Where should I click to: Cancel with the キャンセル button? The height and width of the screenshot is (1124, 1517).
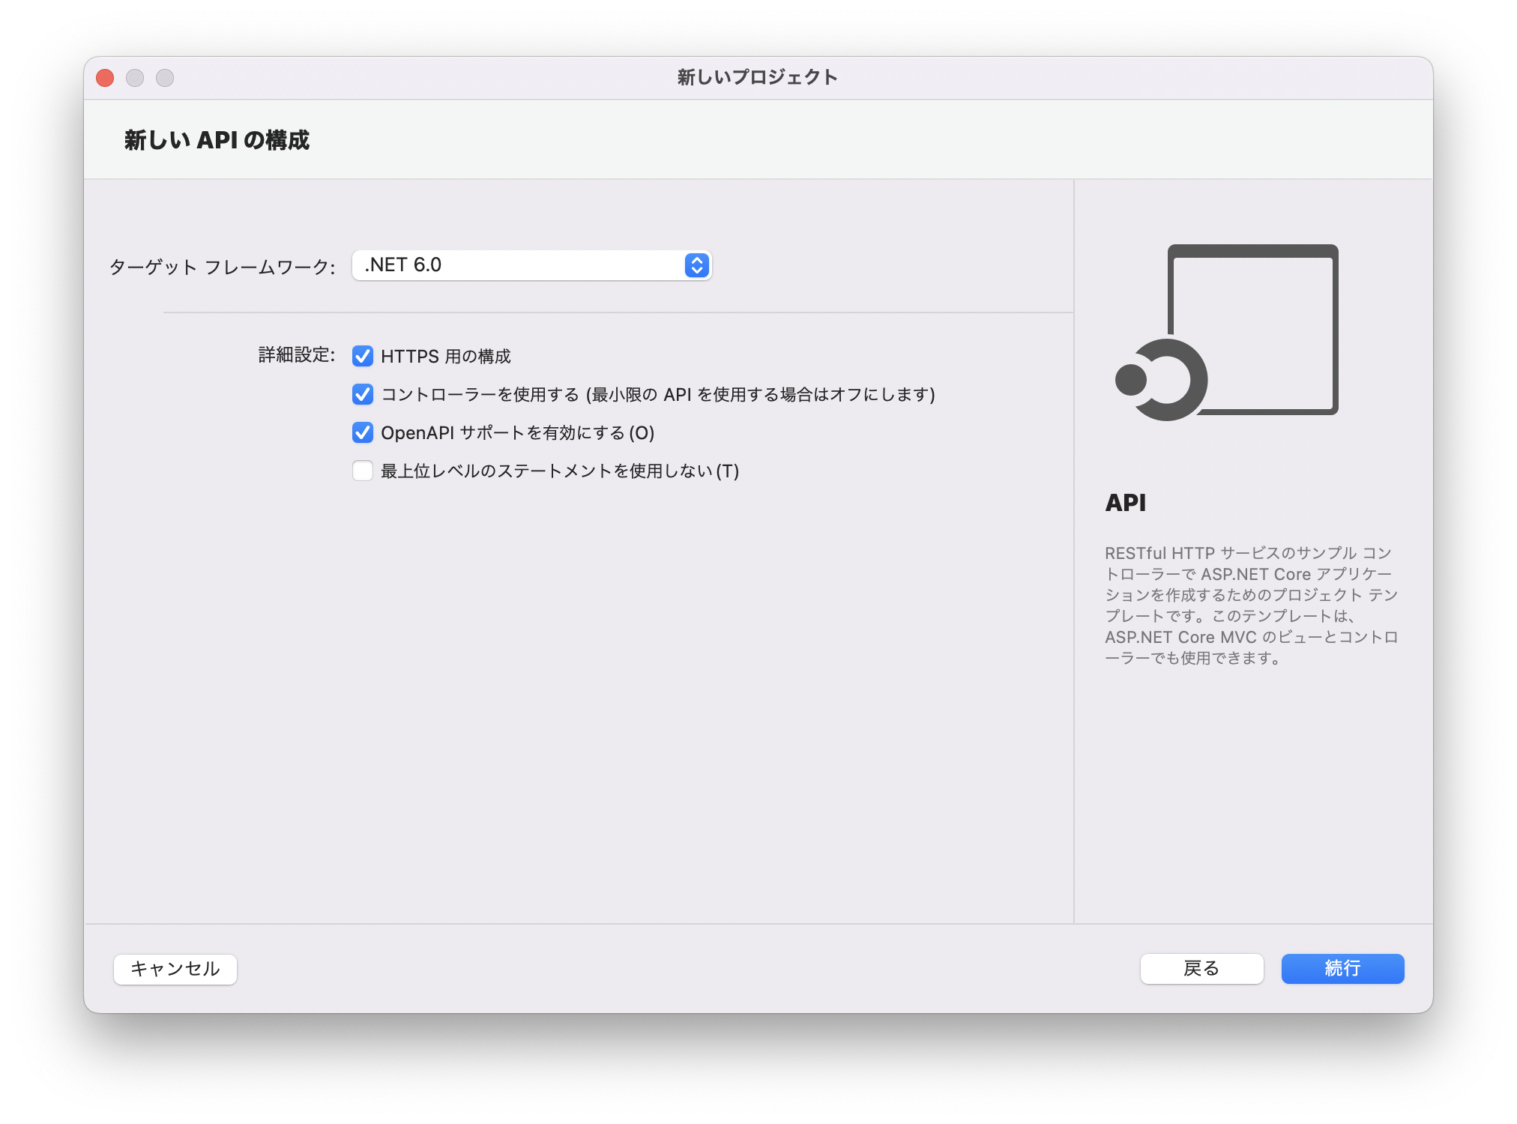(175, 969)
